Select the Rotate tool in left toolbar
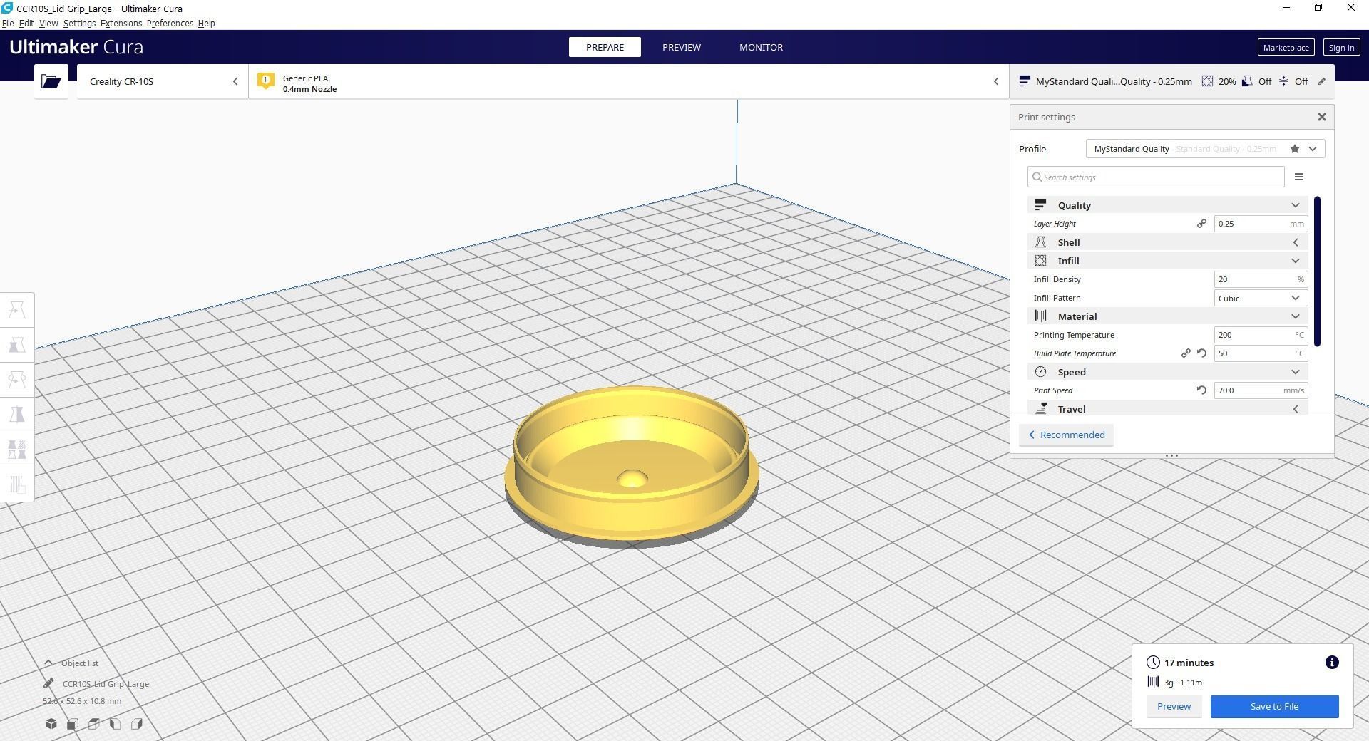1369x741 pixels. [17, 380]
